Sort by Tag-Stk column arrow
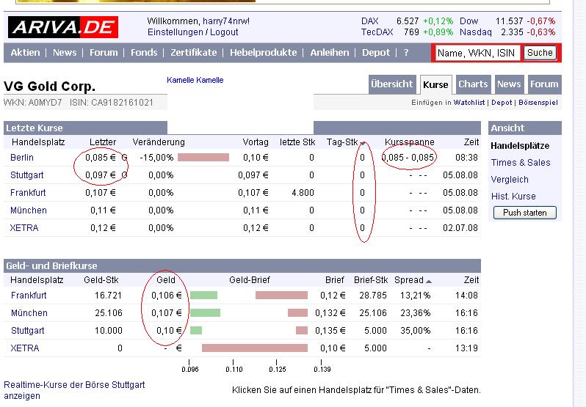Viewport: 586px width, 407px height. click(x=363, y=143)
